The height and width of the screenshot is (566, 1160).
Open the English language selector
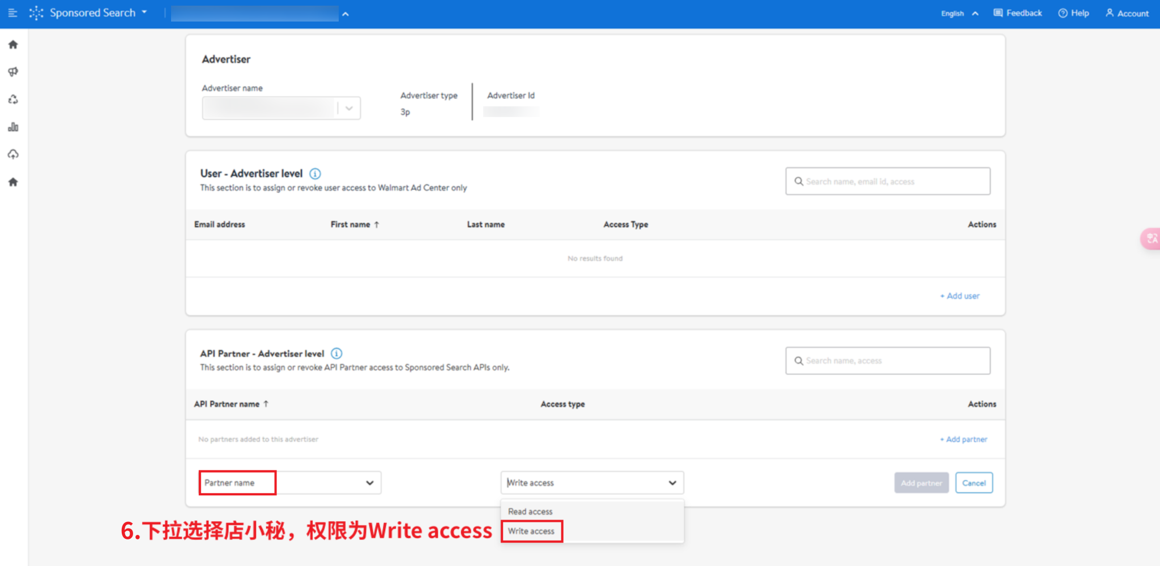tap(959, 14)
